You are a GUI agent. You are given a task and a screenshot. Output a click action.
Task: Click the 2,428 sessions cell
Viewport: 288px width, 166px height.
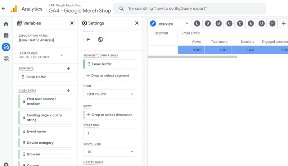click(x=244, y=50)
